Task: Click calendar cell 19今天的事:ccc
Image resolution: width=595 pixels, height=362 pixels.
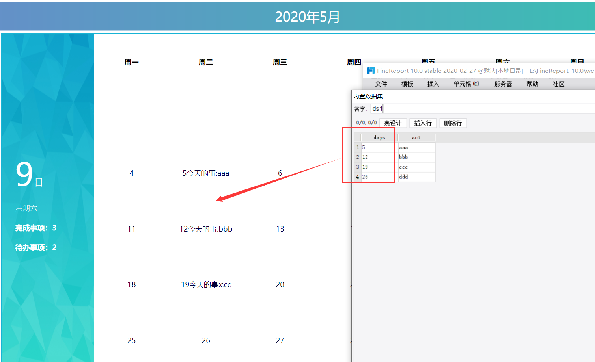Action: click(x=206, y=284)
